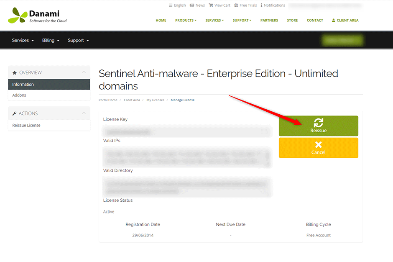Click the Active license status text
Image resolution: width=393 pixels, height=262 pixels.
pyautogui.click(x=109, y=211)
